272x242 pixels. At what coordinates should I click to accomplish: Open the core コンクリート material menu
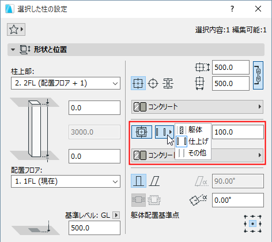tap(197, 107)
